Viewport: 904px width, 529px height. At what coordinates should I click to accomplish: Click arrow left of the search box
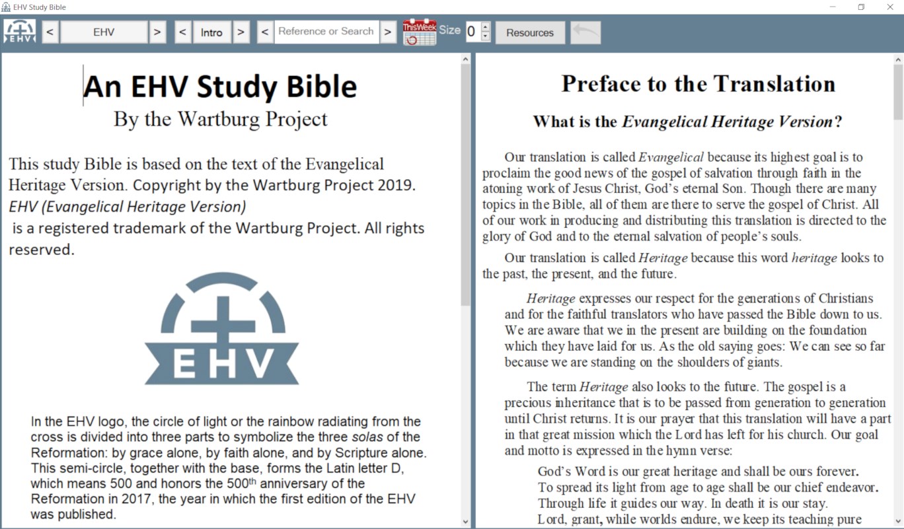264,31
